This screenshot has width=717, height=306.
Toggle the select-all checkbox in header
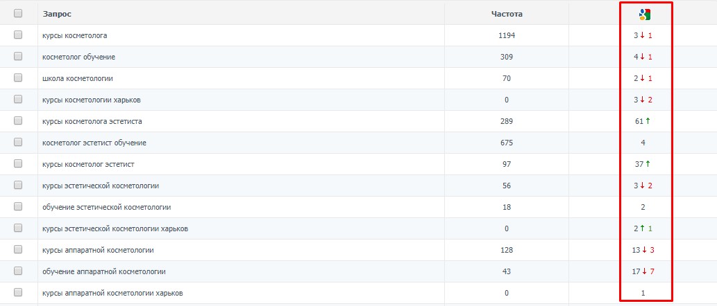(x=18, y=13)
